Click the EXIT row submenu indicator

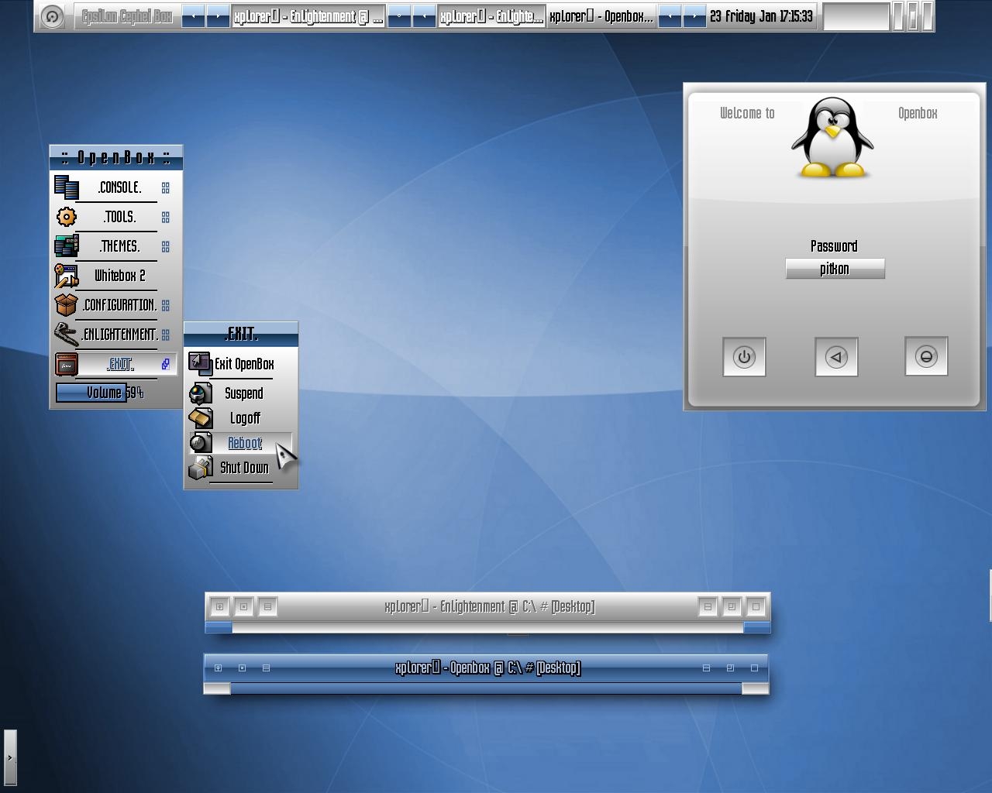165,364
